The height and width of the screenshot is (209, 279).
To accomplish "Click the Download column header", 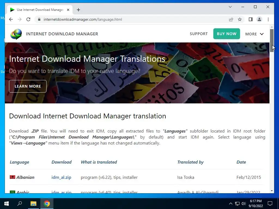I will click(61, 162).
